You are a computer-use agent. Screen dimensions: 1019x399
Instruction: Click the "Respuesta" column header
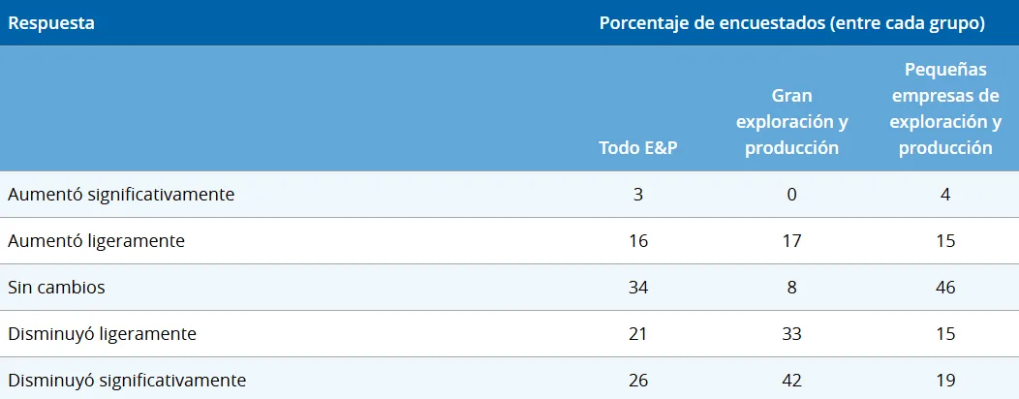tap(51, 23)
